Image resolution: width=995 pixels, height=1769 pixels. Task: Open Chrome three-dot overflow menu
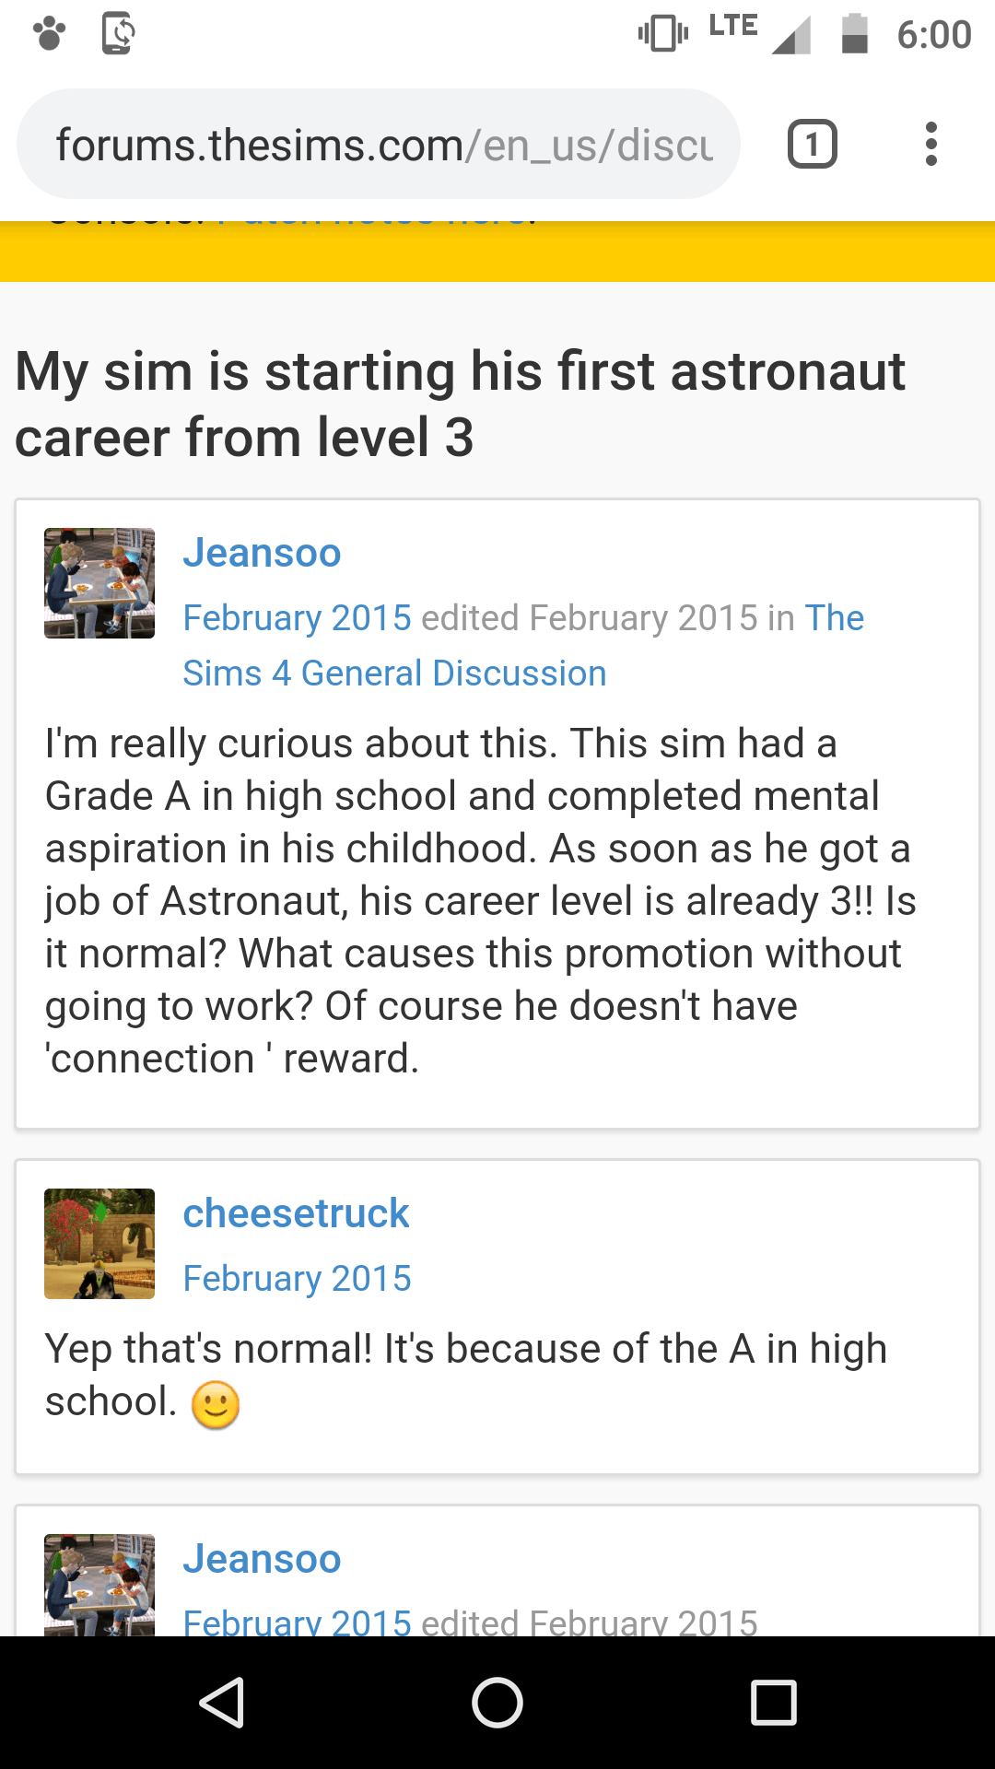(931, 145)
